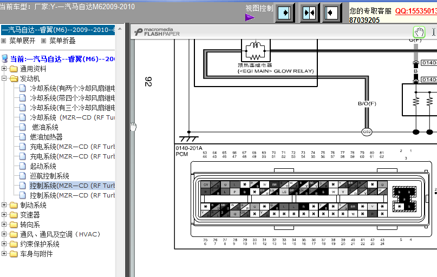Expand the 转向系 tree node
The height and width of the screenshot is (277, 437).
pos(4,225)
